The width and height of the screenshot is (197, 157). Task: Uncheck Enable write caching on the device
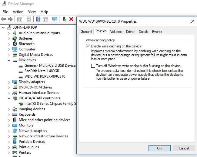[88, 46]
